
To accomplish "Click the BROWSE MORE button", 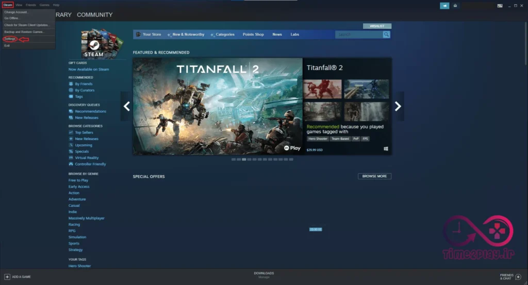I will point(374,176).
